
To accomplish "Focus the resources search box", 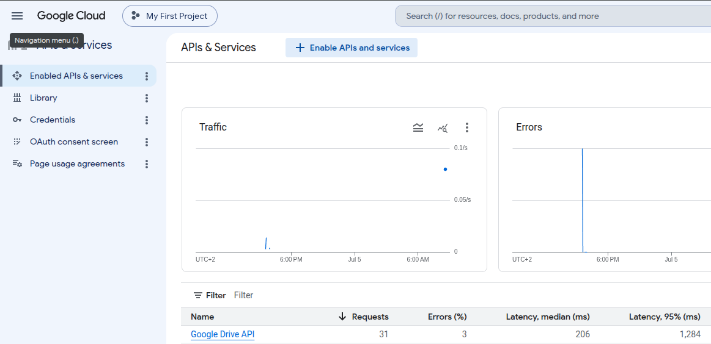I will pyautogui.click(x=553, y=16).
